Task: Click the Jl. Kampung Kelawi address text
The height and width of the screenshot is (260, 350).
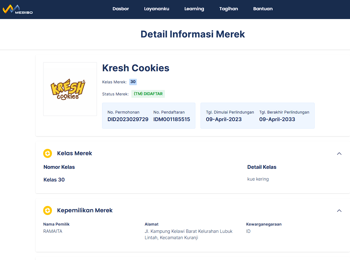Action: tap(188, 234)
